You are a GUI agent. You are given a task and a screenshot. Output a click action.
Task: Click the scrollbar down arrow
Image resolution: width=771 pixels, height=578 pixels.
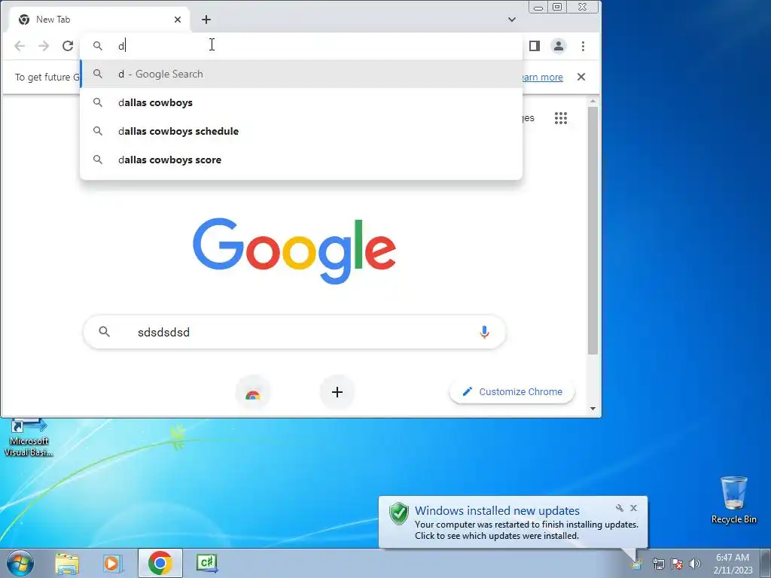(x=593, y=409)
